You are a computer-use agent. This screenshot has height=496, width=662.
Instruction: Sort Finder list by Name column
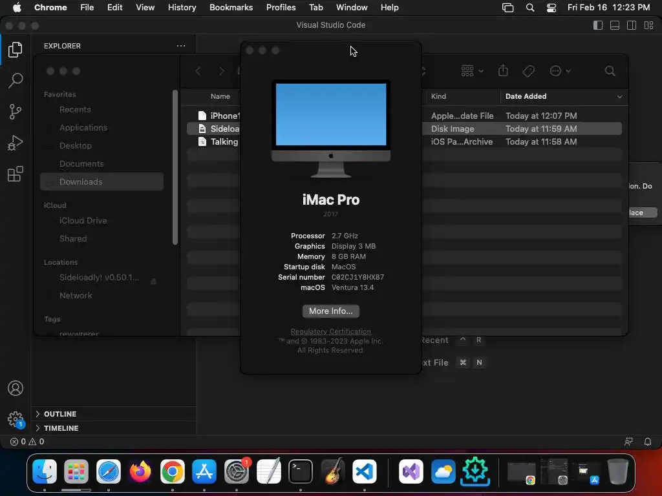pos(220,96)
